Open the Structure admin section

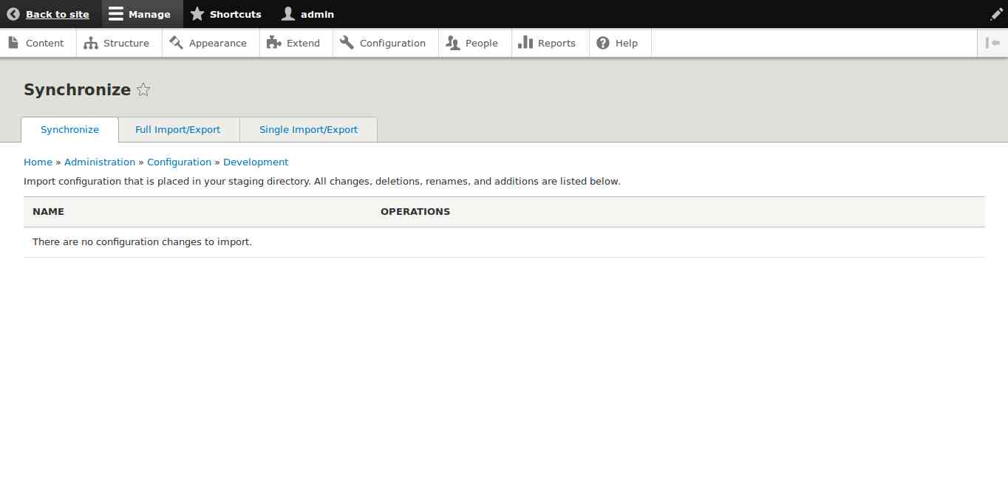tap(118, 43)
